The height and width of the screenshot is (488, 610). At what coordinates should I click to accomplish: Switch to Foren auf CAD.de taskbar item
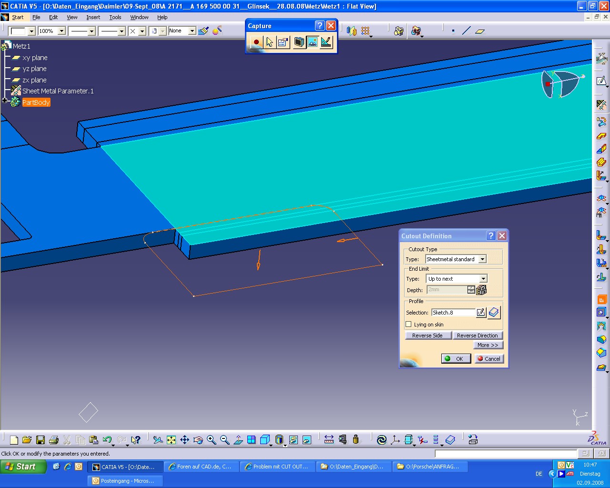point(201,467)
